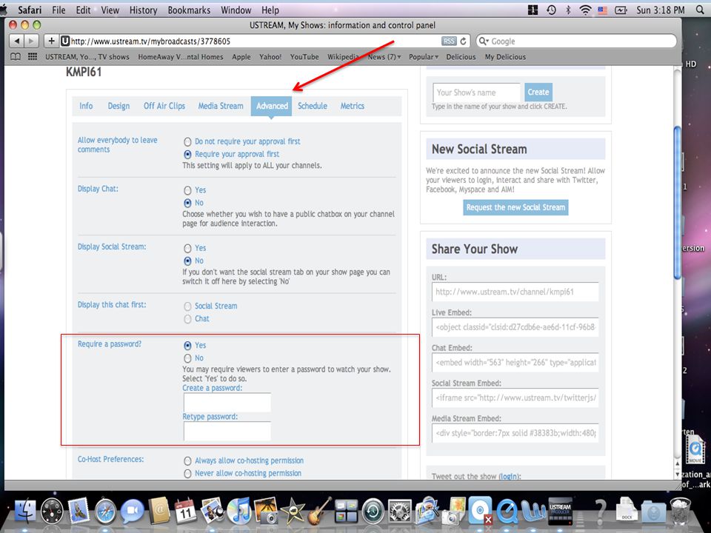This screenshot has height=533, width=711.
Task: Open the Schedule tab
Action: 313,106
